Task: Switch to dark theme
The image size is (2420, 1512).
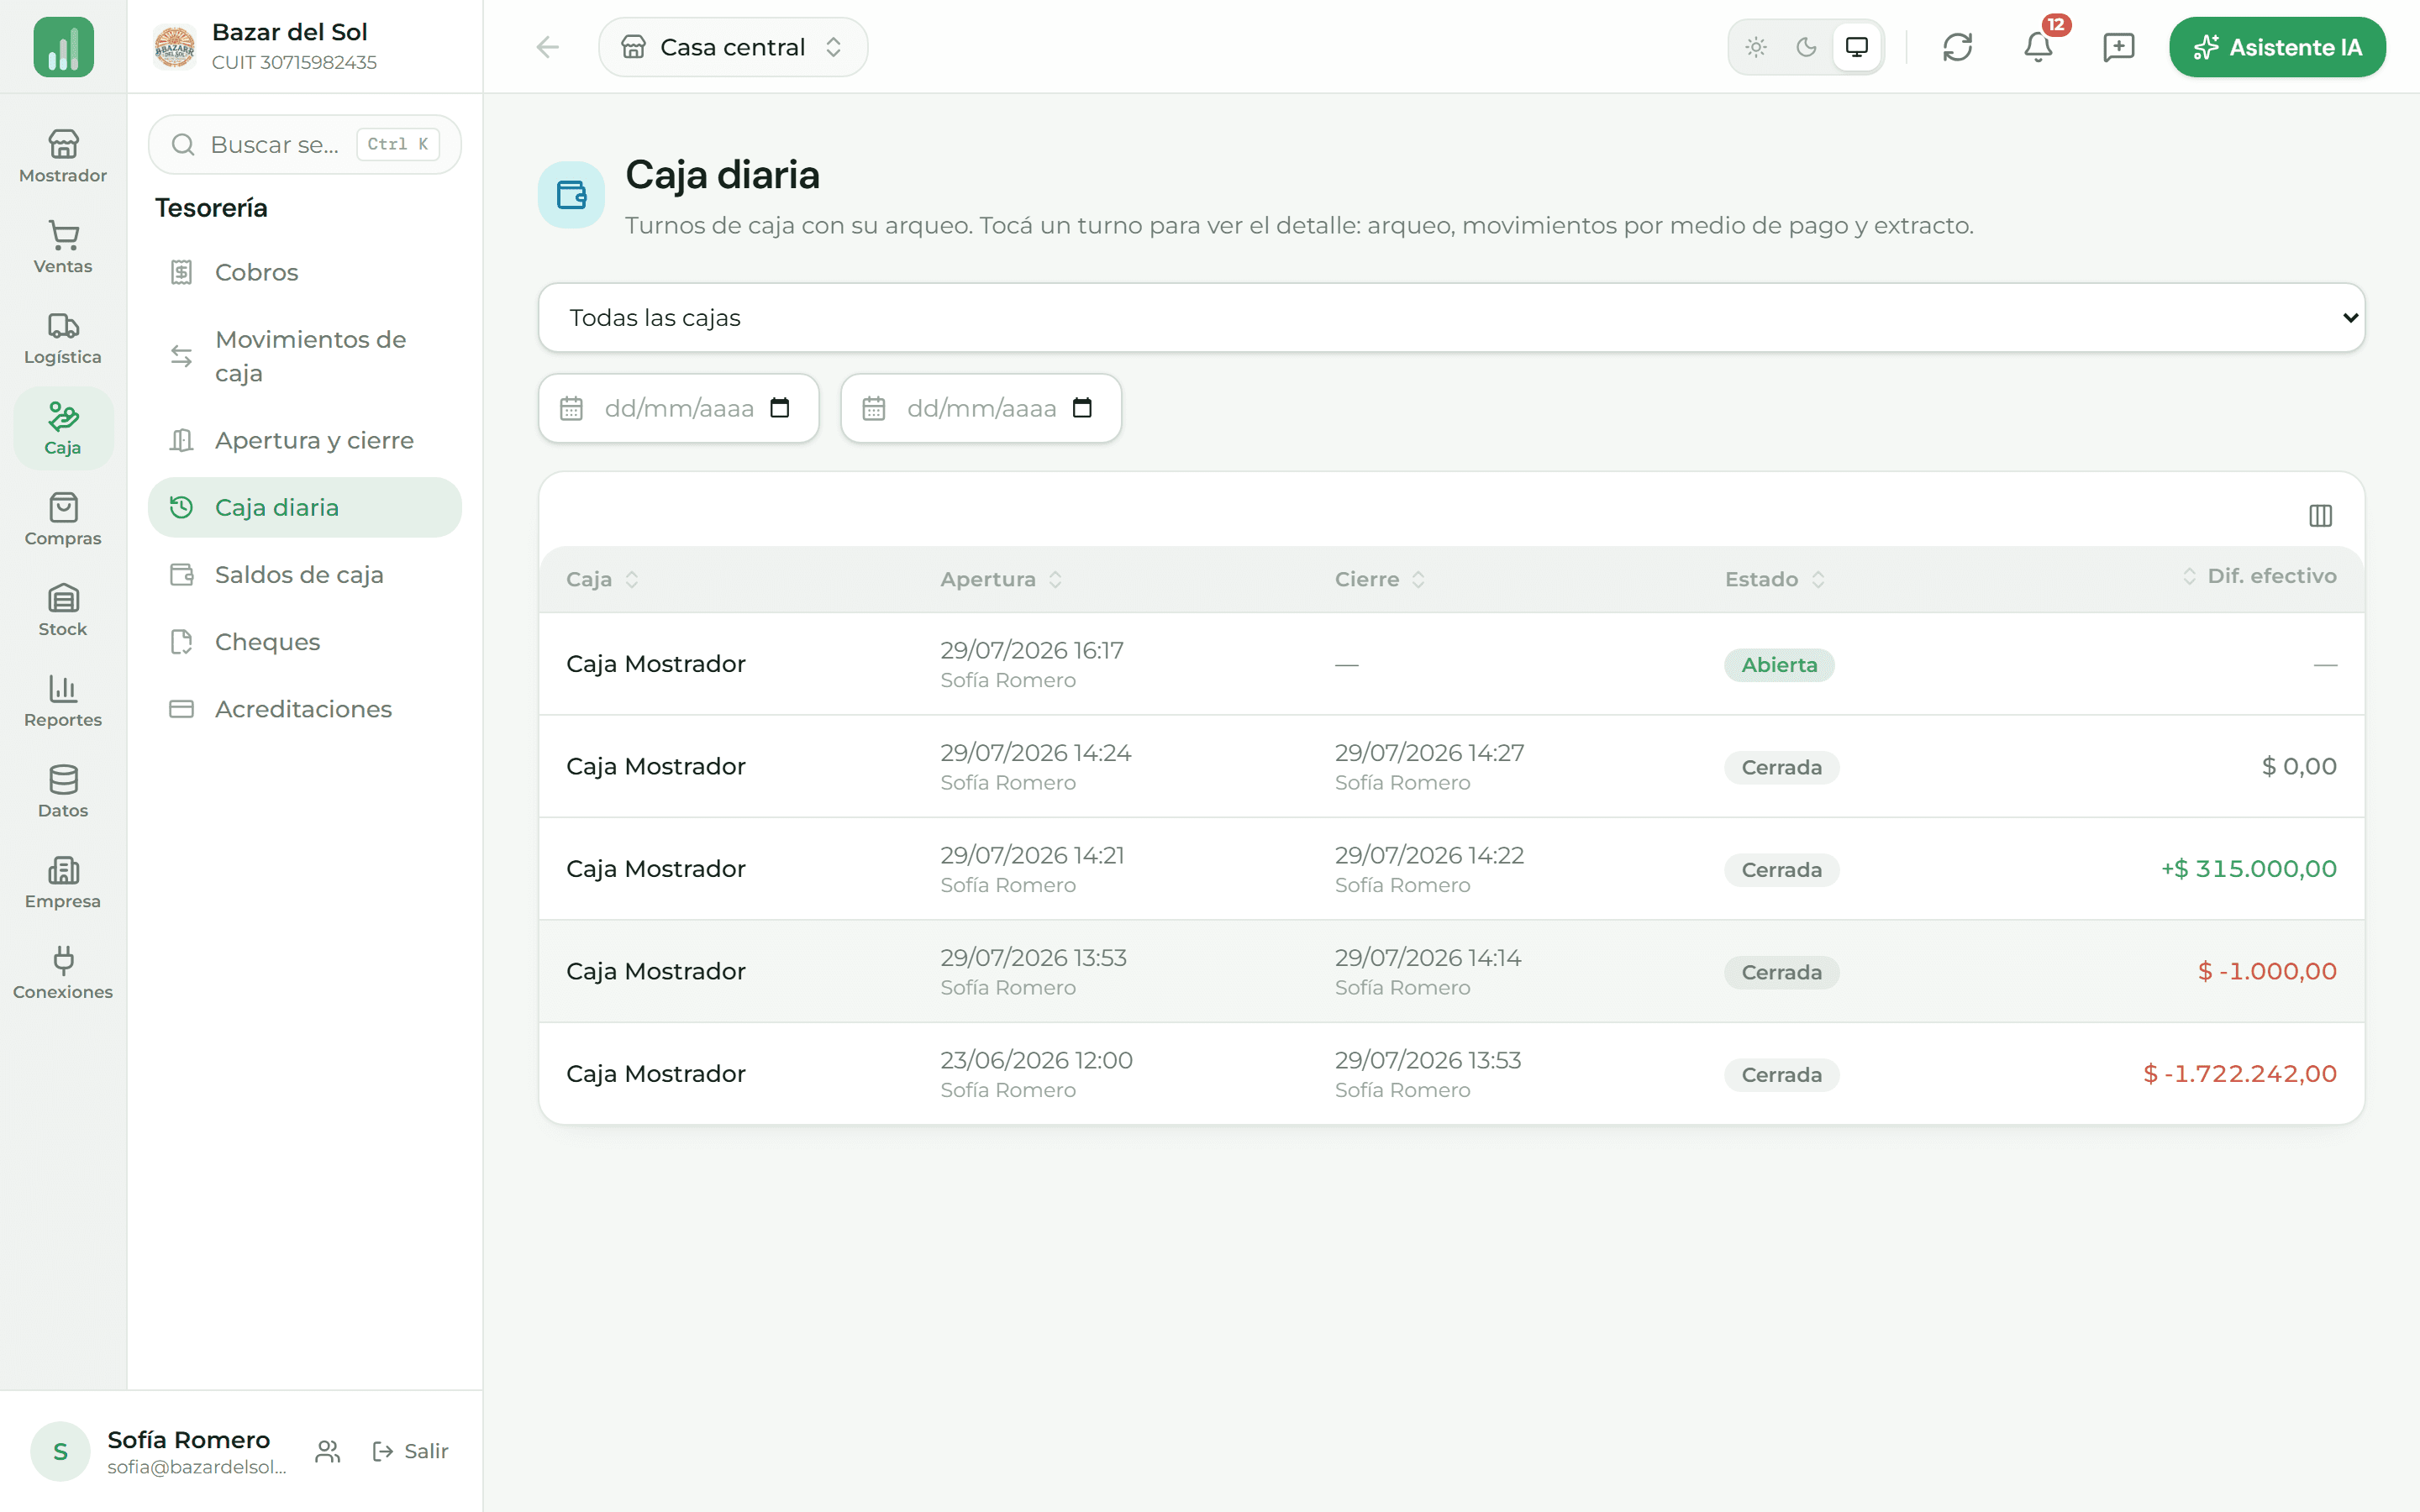Action: 1806,47
